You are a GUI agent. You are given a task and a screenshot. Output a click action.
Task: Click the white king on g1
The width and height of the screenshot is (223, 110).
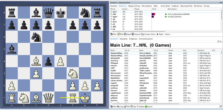85,98
